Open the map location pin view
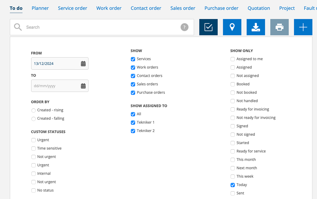 232,27
